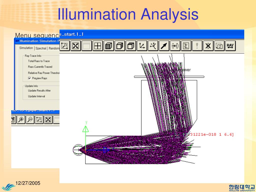256x192 pixels.
Task: Click the 'Rays Currently Traced' label
Action: coord(40,67)
